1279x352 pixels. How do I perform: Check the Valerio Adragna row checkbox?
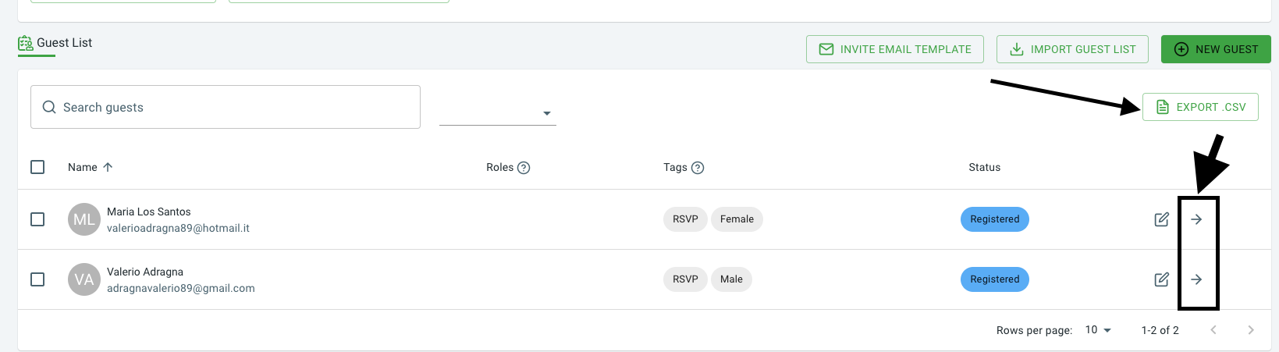(37, 279)
